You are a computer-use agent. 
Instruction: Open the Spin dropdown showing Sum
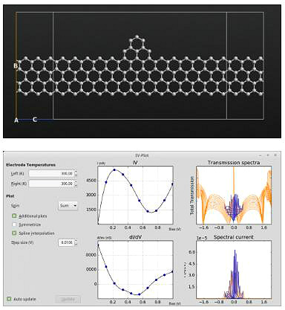68,206
